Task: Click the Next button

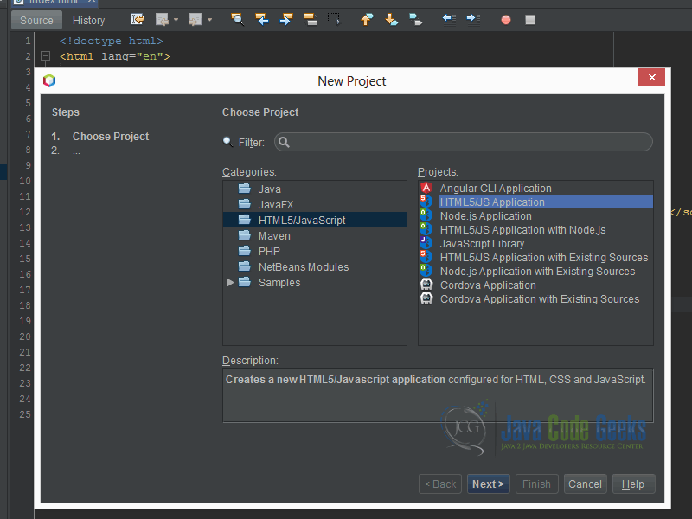Action: (489, 484)
